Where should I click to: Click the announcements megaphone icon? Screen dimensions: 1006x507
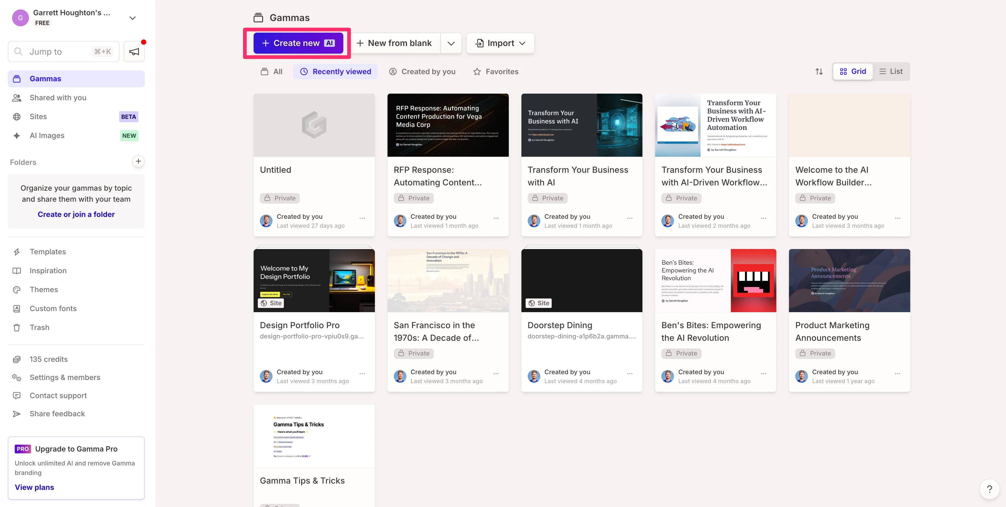[134, 52]
